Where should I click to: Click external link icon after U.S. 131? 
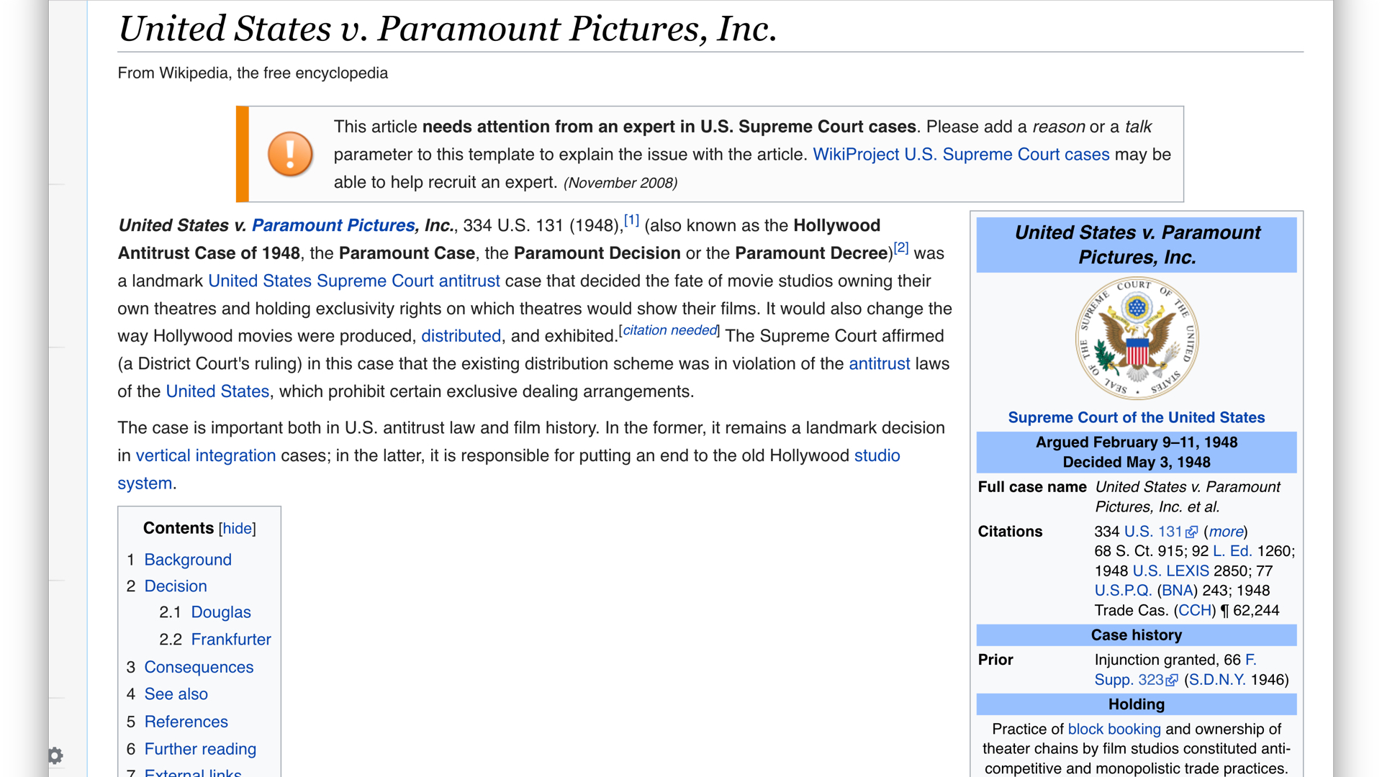(x=1192, y=532)
